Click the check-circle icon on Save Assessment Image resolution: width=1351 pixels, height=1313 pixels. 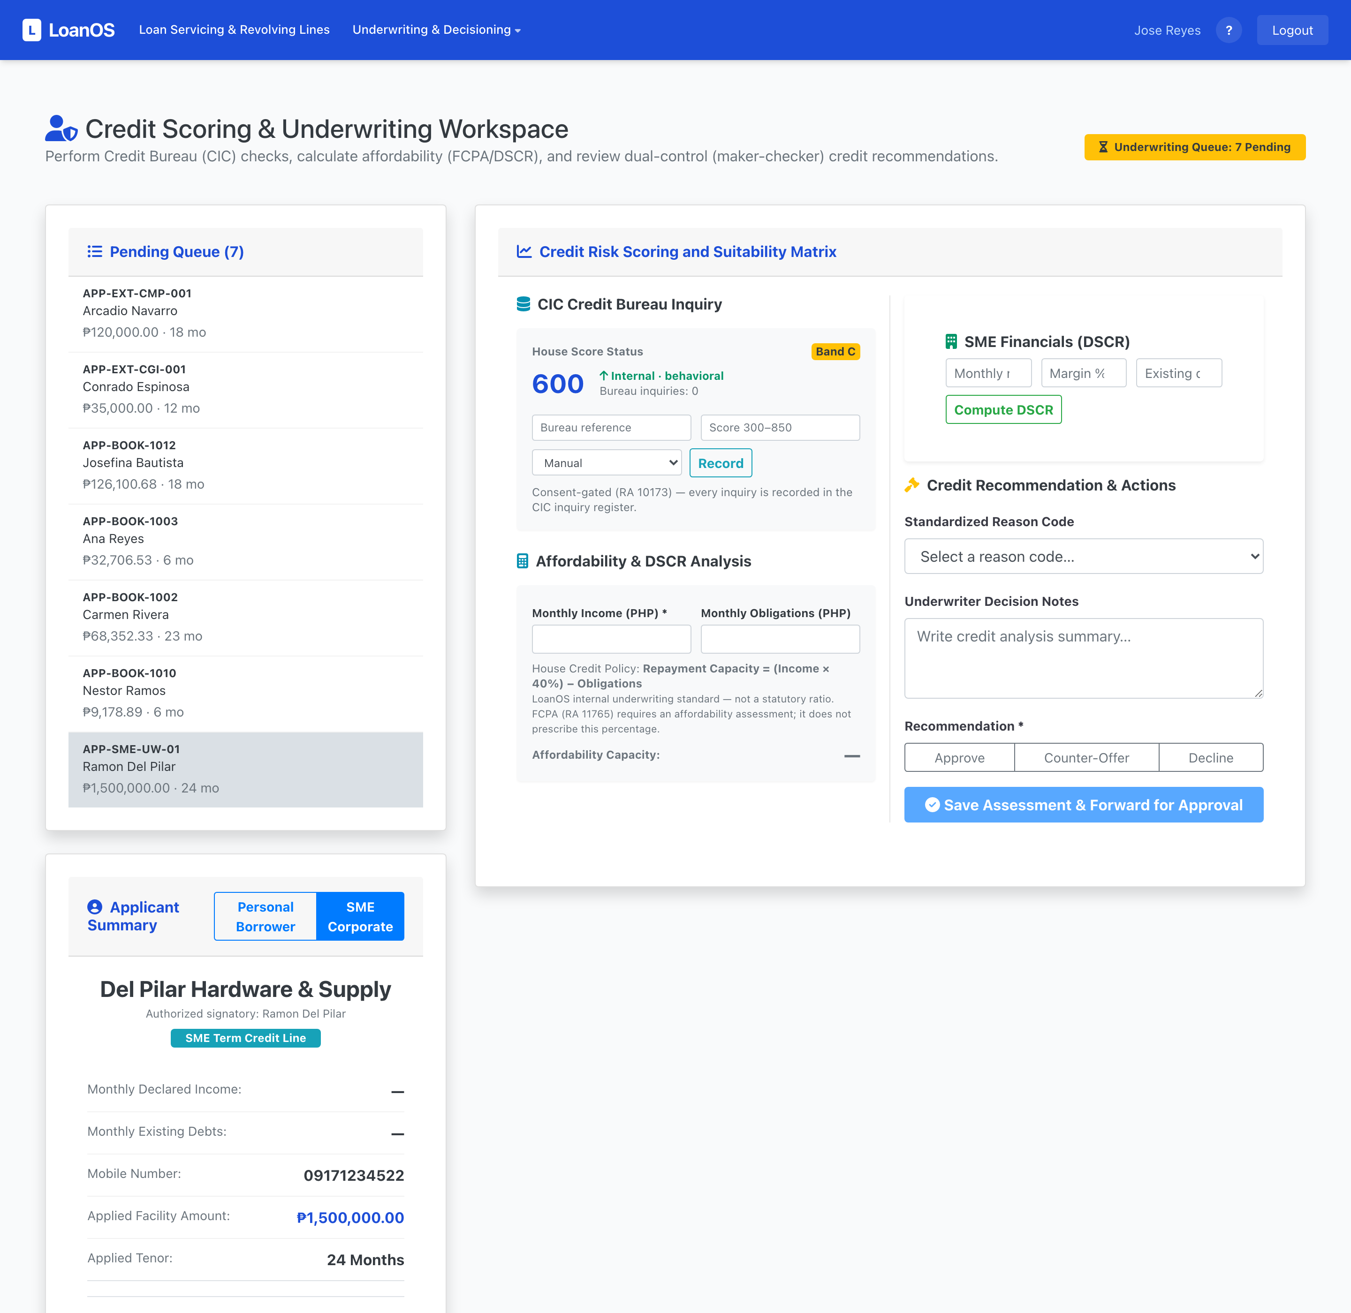tap(932, 805)
